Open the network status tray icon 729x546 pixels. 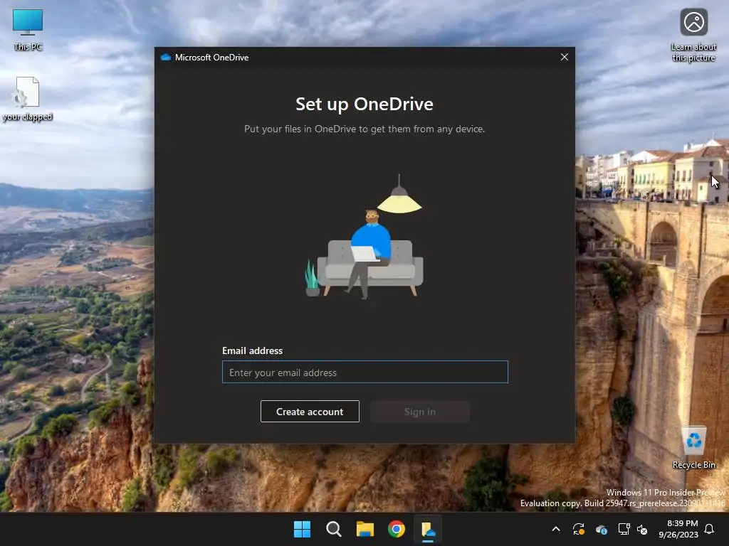click(x=624, y=529)
